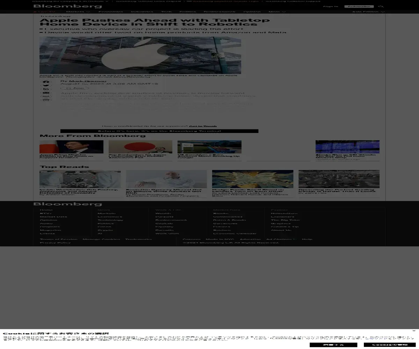The height and width of the screenshot is (349, 419).
Task: Click the Cookie management button
Action: tap(389, 345)
